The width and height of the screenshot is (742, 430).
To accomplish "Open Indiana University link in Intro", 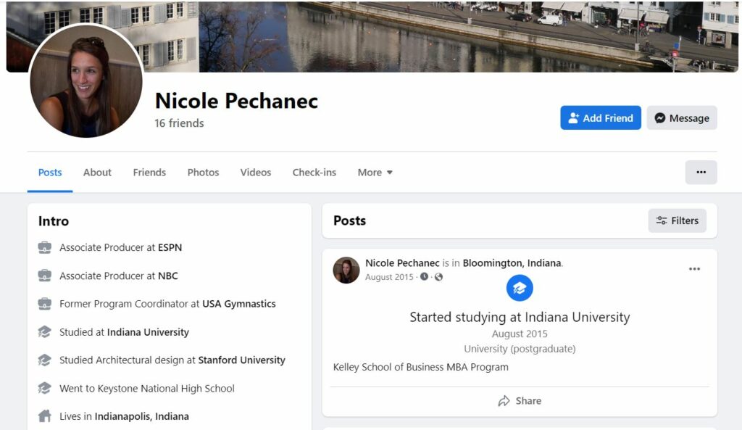I will click(x=148, y=332).
